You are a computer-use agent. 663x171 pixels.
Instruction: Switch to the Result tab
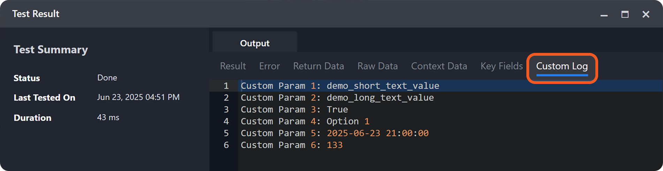tap(233, 66)
